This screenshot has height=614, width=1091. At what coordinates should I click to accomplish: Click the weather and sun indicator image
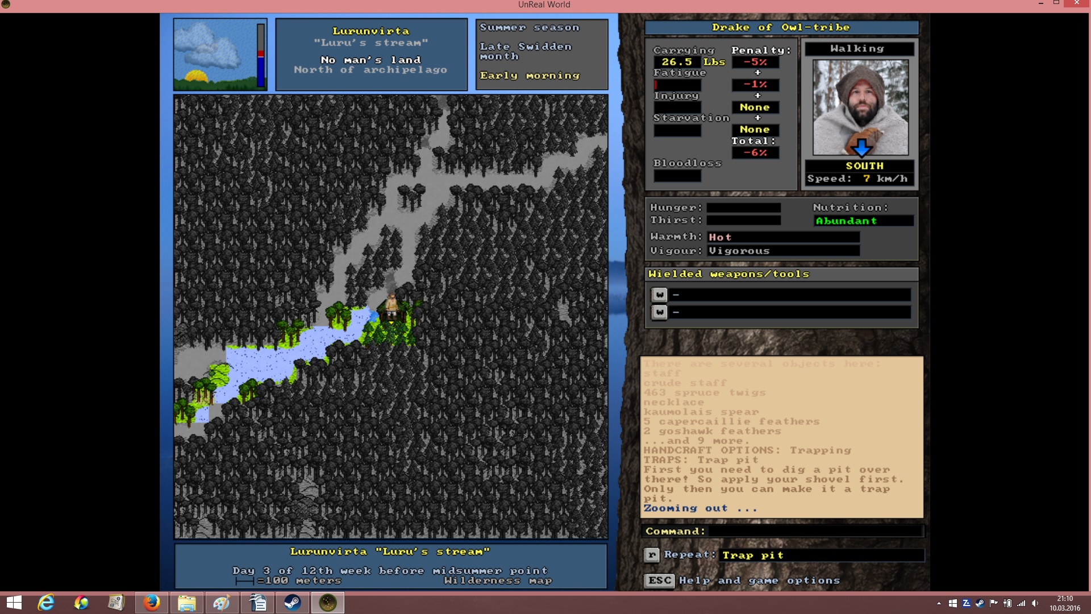[x=215, y=55]
